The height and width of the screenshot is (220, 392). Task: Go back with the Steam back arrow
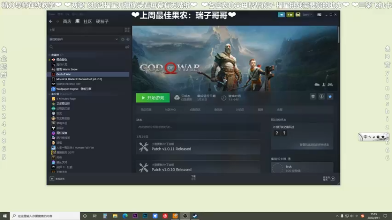point(51,22)
